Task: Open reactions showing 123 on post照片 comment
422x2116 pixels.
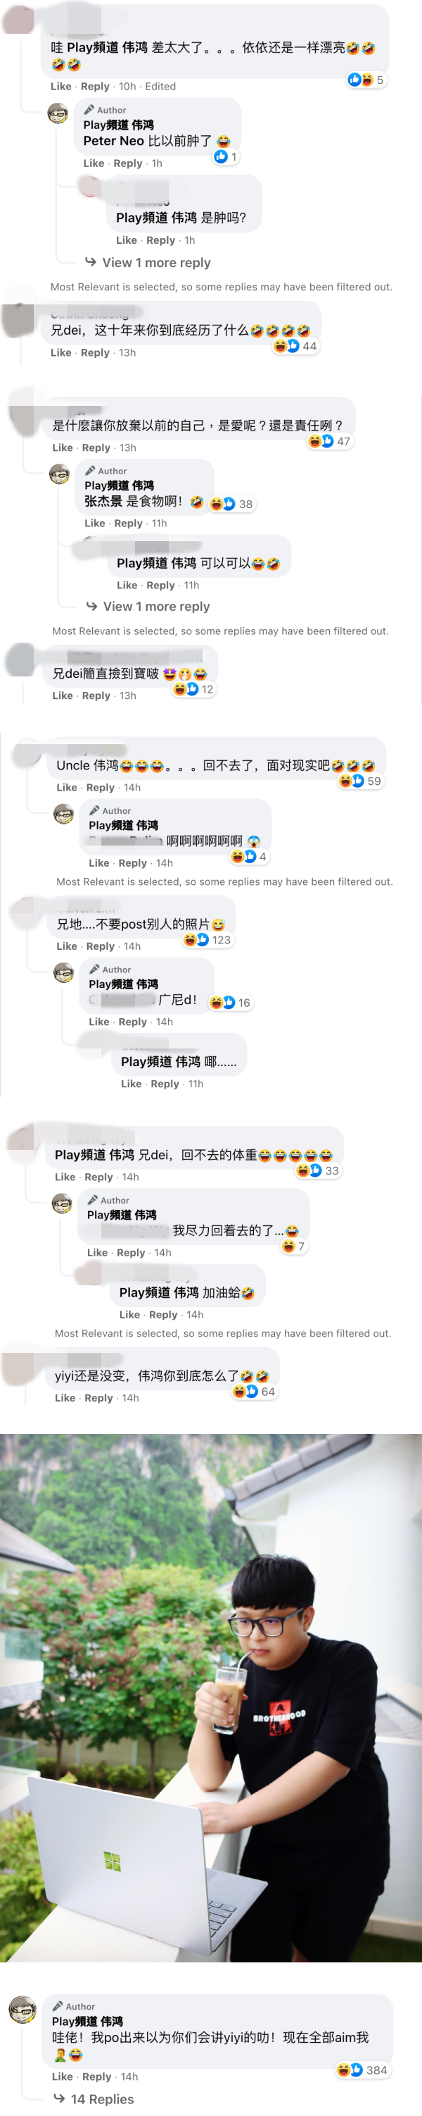Action: (x=207, y=940)
